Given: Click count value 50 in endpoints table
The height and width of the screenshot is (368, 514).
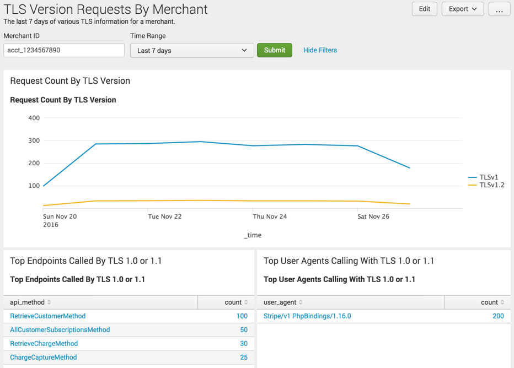Looking at the screenshot, I should tap(244, 329).
